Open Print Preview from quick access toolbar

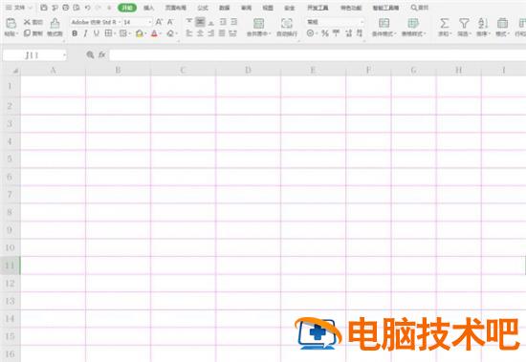coord(77,8)
